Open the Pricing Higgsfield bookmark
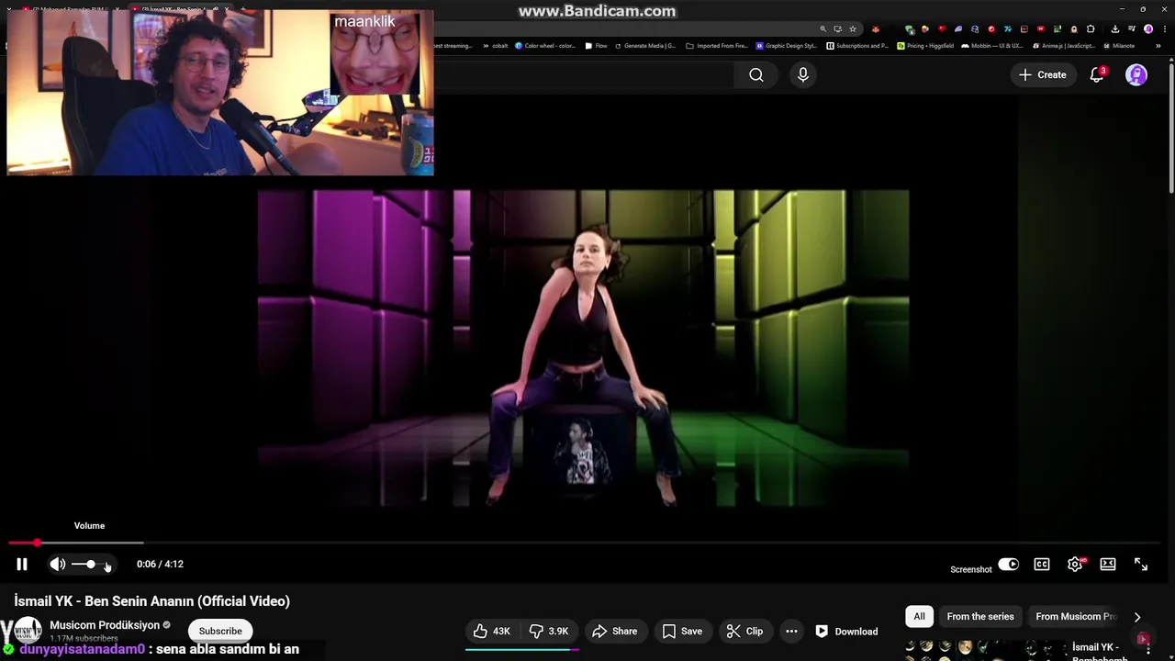Screen dimensions: 1175x661 coord(925,45)
